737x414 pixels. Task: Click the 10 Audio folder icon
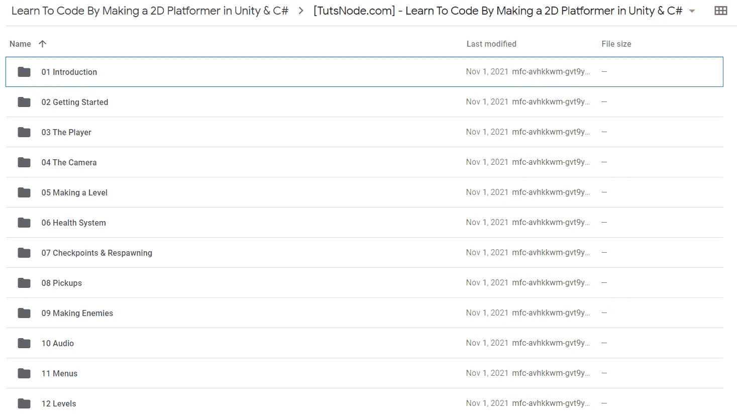24,343
